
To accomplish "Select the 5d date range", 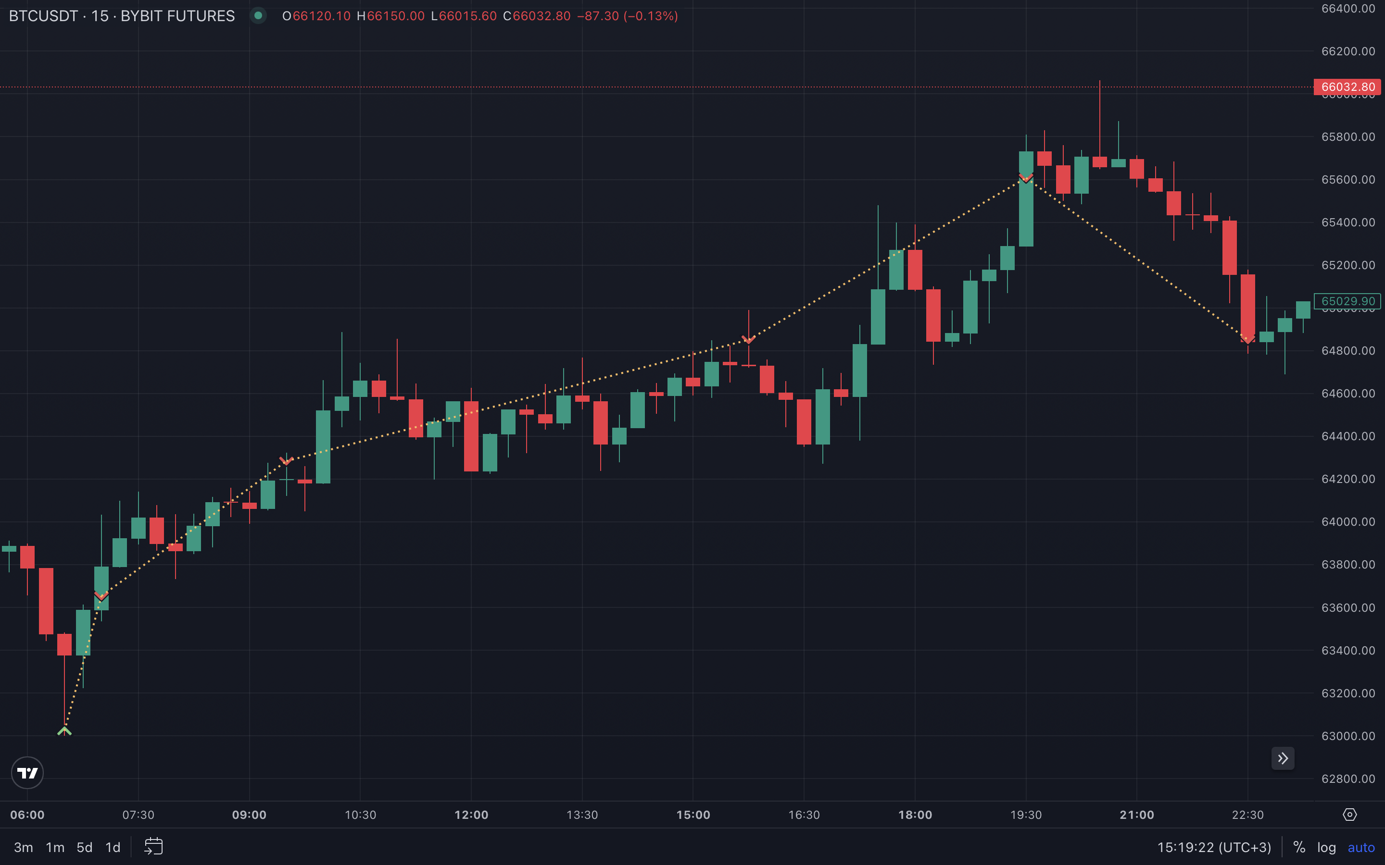I will coord(85,847).
